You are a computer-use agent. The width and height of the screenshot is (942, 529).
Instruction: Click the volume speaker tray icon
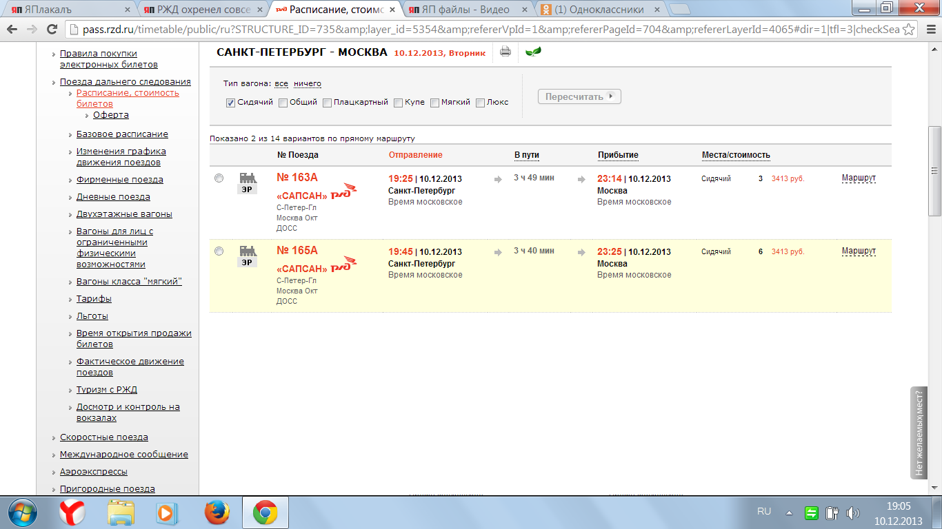coord(852,512)
